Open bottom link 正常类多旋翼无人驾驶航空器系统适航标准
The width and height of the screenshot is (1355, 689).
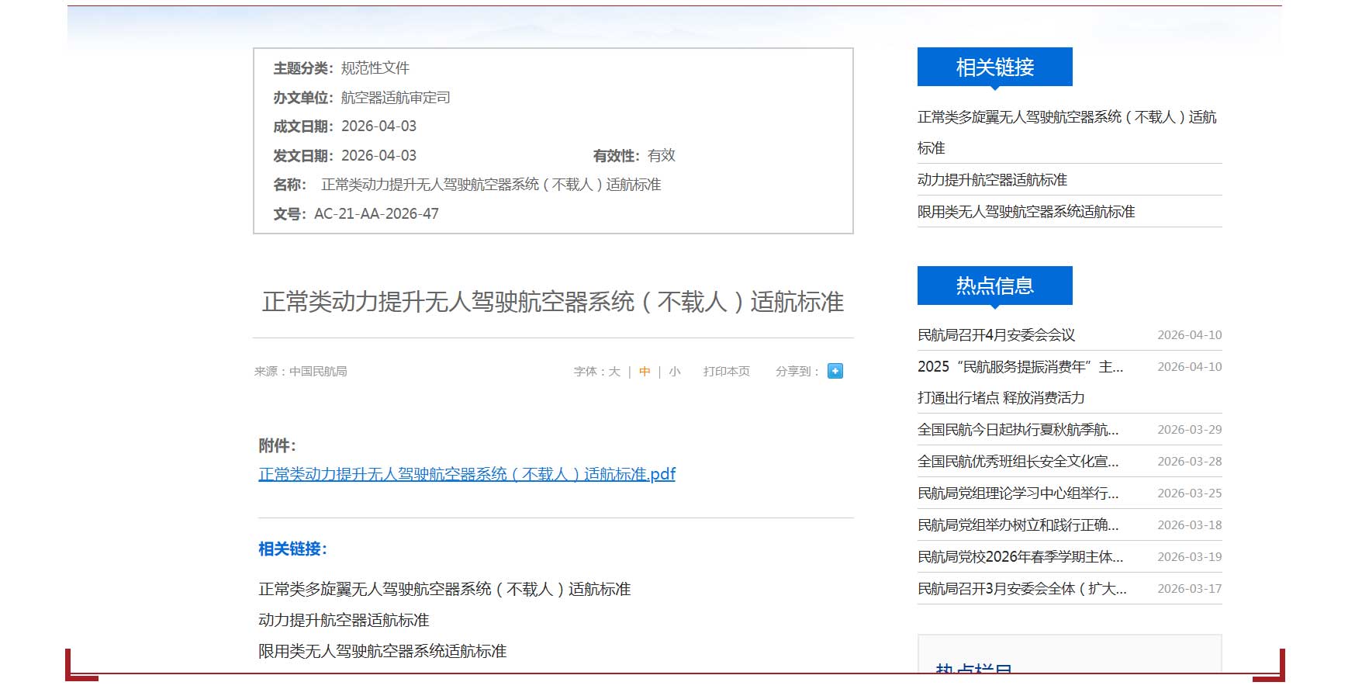(x=444, y=590)
